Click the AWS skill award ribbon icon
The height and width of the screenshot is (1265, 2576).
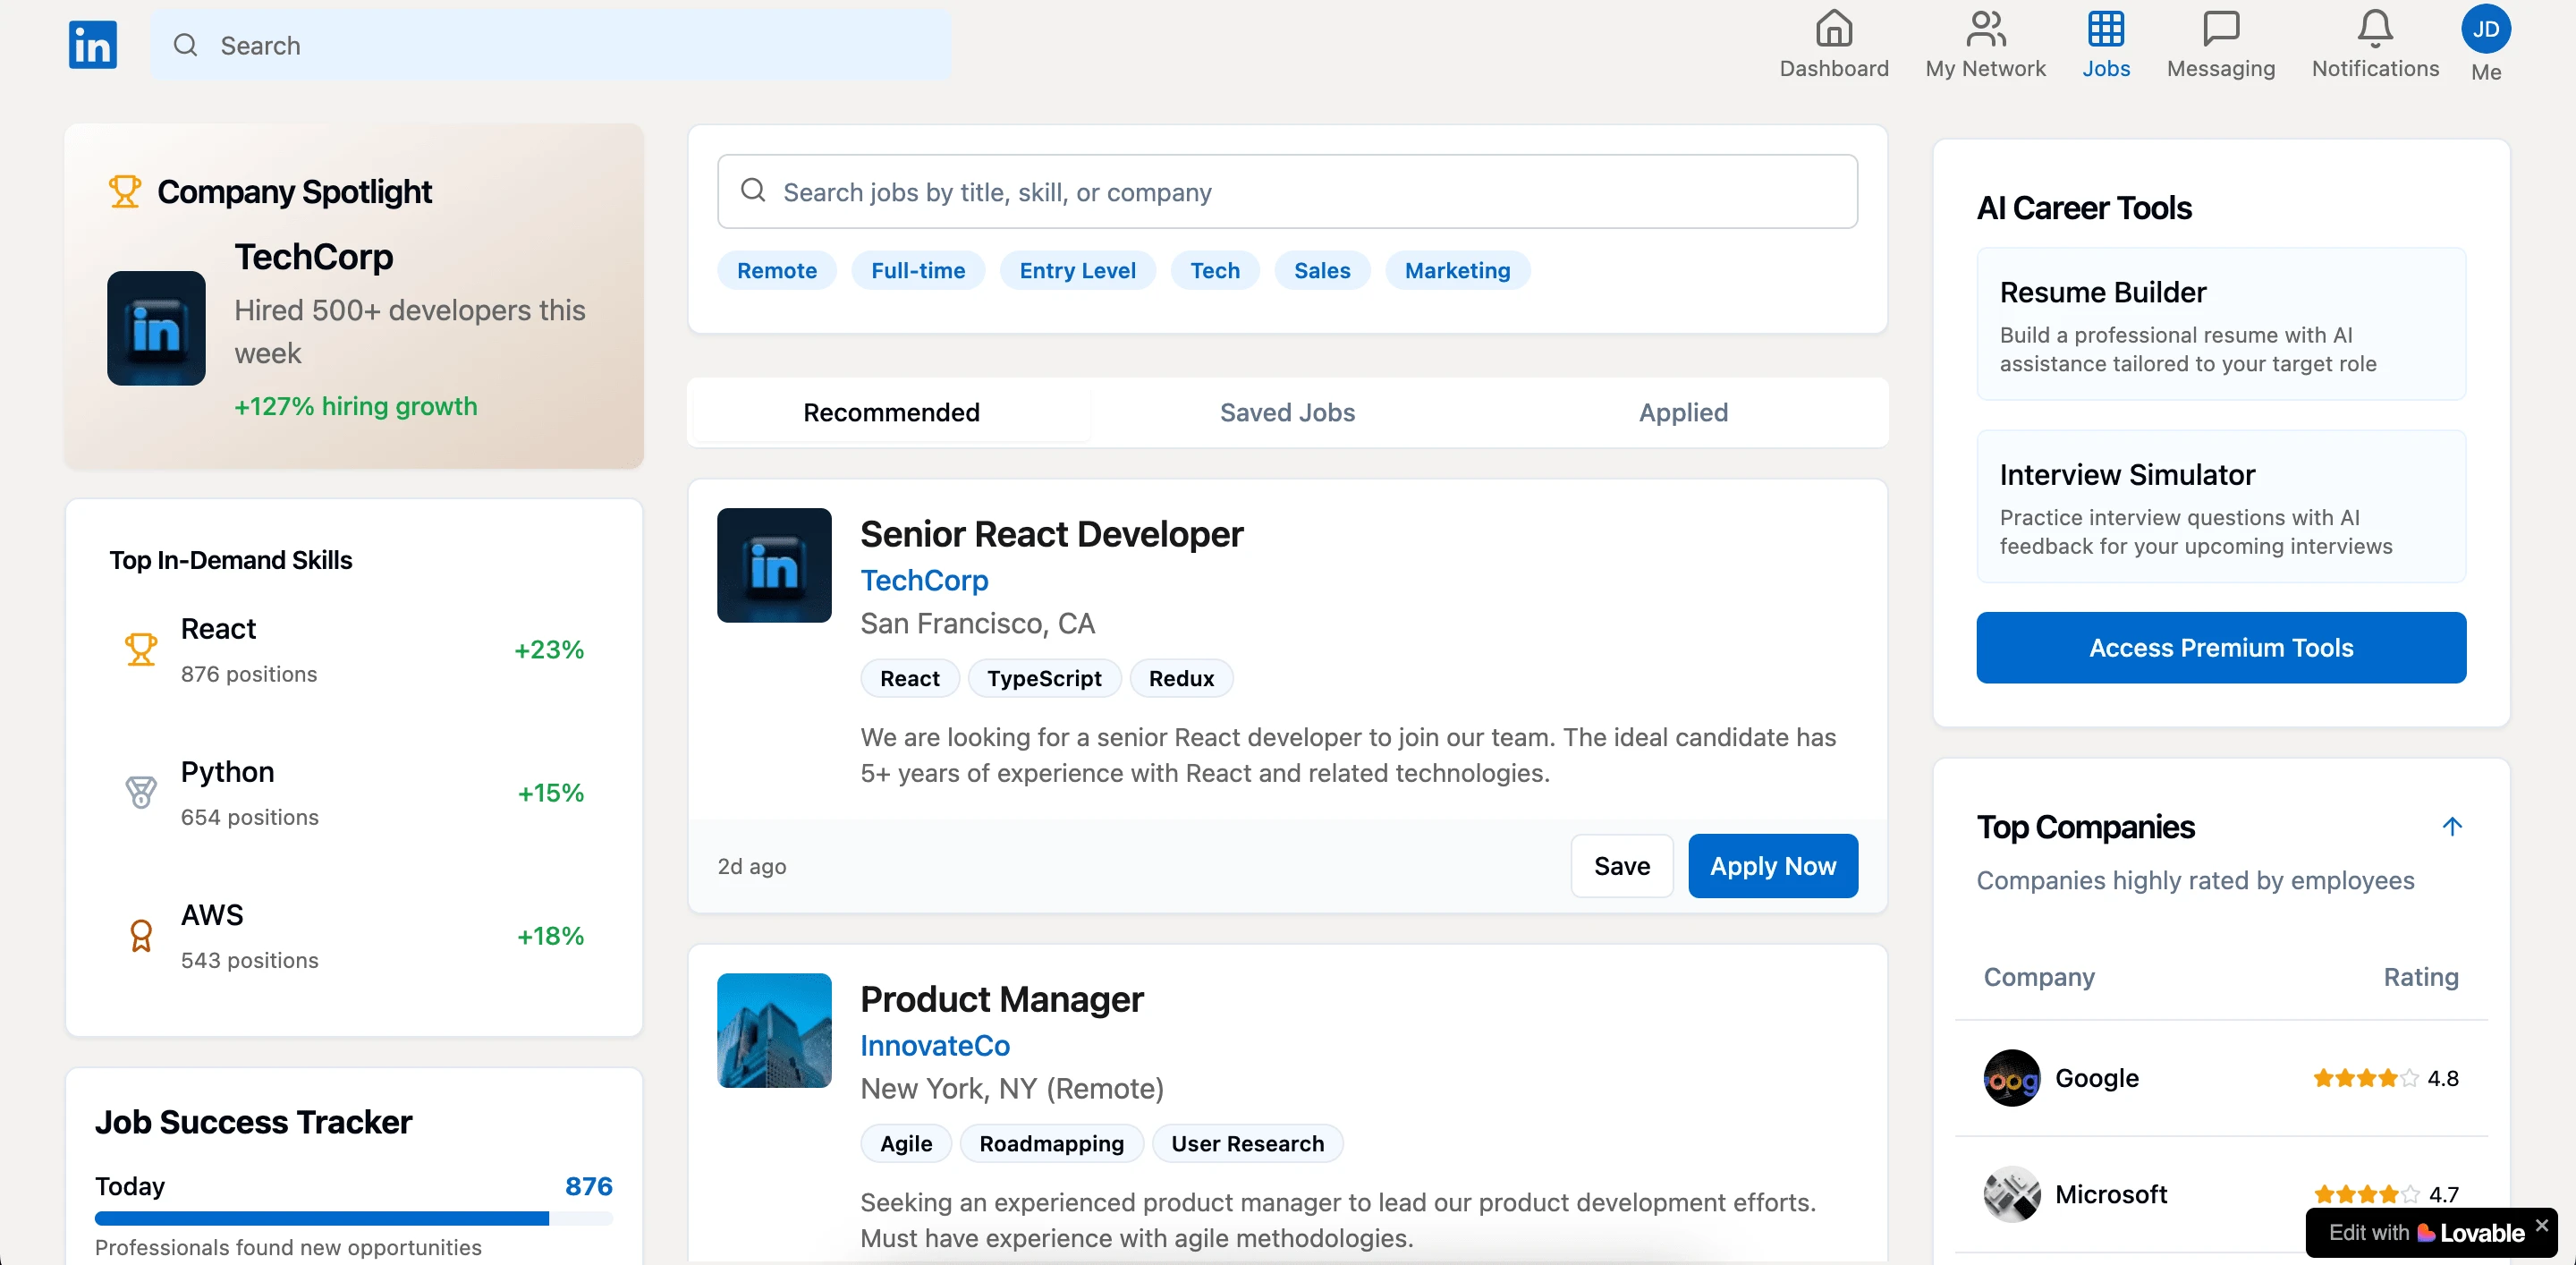coord(141,935)
